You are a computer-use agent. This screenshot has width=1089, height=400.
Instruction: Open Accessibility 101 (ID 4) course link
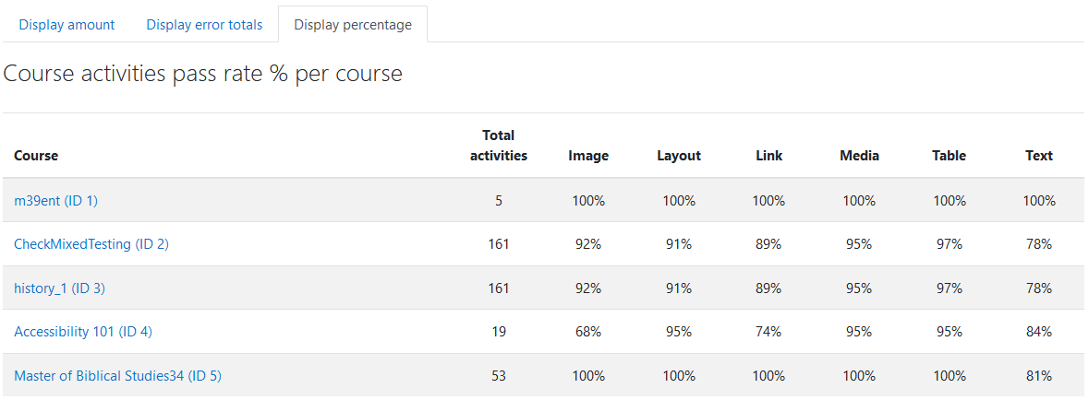coord(82,332)
